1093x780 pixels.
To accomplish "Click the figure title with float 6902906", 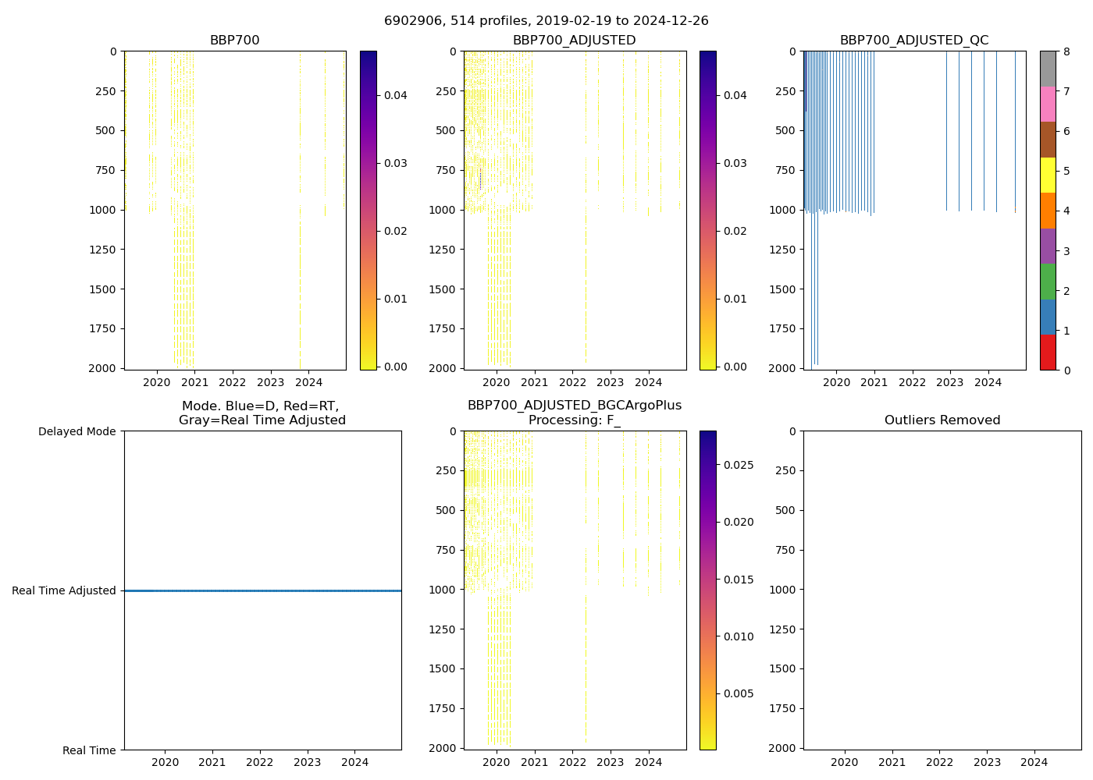I will pos(546,21).
